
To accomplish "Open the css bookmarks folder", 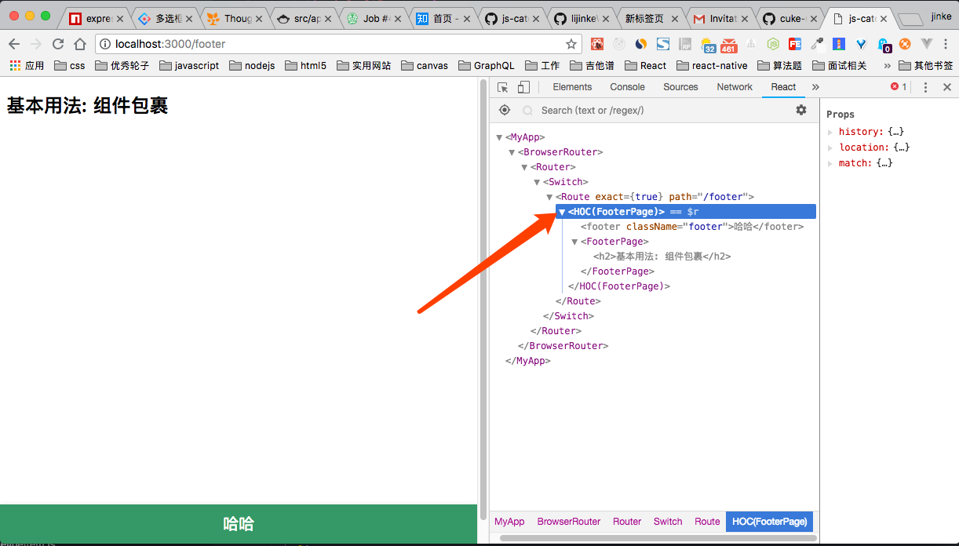I will coord(70,66).
